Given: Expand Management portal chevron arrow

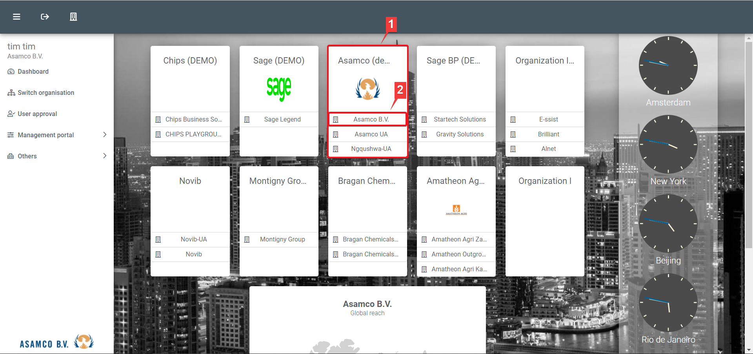Looking at the screenshot, I should coord(105,134).
